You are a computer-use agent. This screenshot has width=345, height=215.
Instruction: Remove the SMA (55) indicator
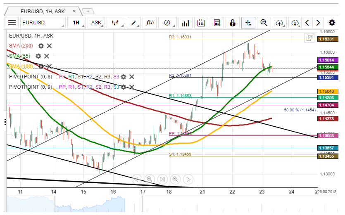47,56
